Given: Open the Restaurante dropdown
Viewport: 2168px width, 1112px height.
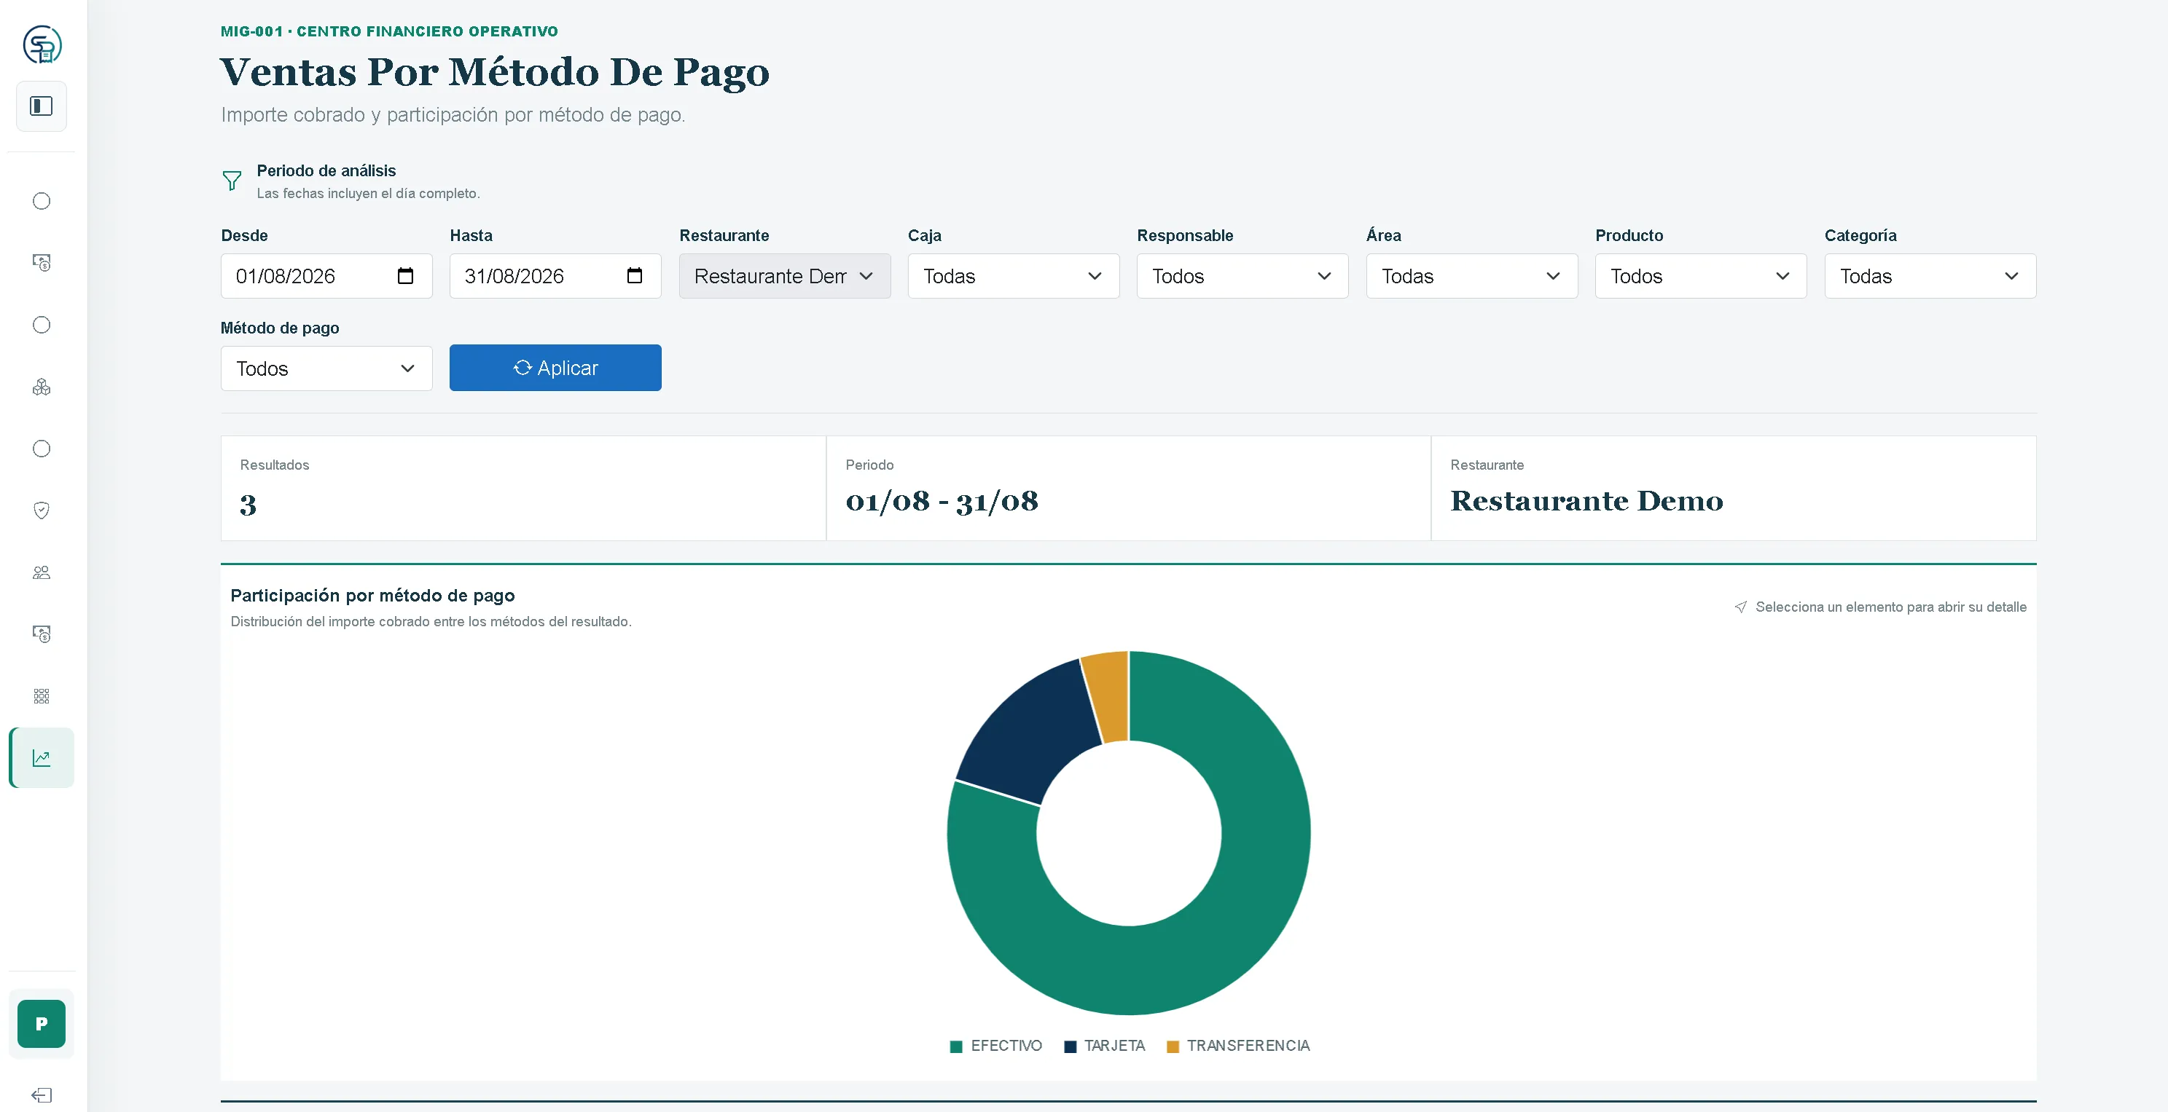Looking at the screenshot, I should 784,276.
